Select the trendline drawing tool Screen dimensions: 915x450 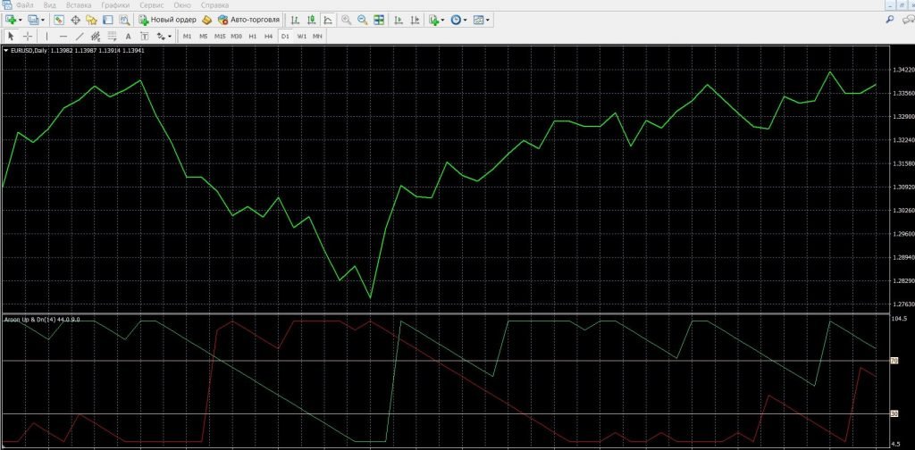coord(80,36)
